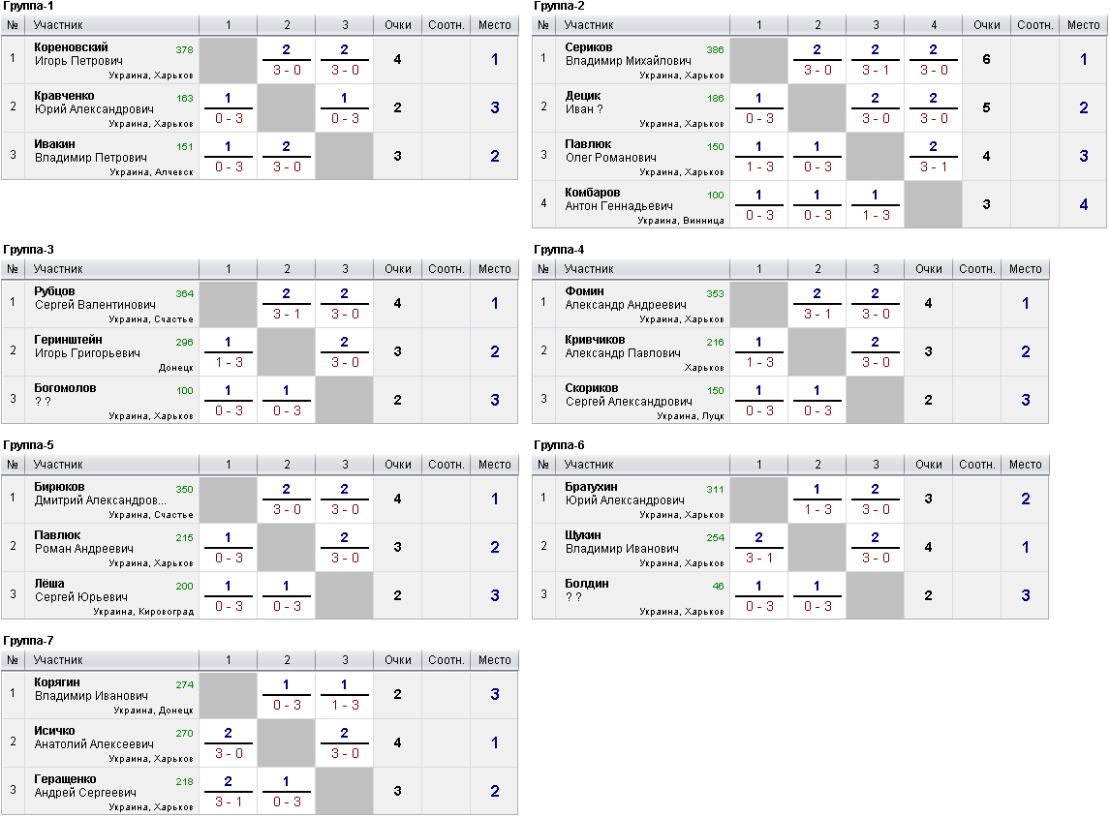
Task: Click player name Сериков in Группа-2
Action: click(588, 47)
